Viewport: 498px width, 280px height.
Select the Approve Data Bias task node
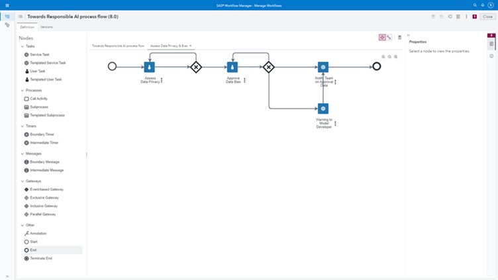(x=232, y=67)
